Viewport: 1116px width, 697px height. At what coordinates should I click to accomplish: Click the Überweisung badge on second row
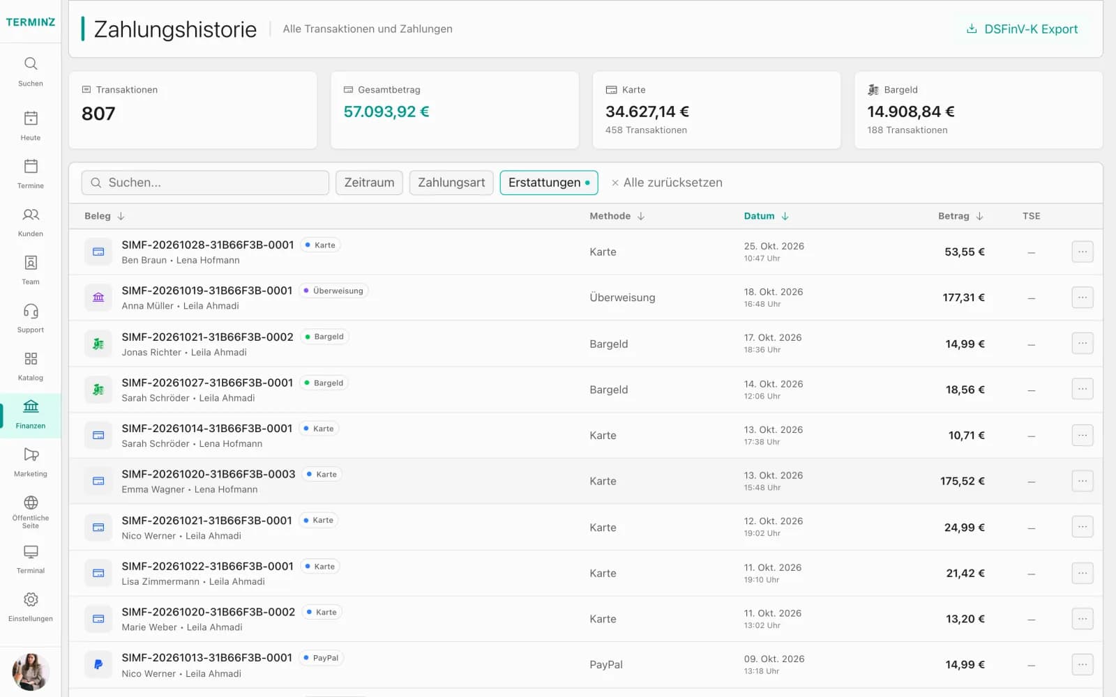(x=333, y=291)
